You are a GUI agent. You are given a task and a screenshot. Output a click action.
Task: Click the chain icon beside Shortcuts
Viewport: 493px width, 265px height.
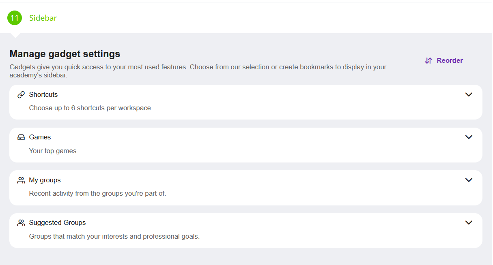point(21,94)
